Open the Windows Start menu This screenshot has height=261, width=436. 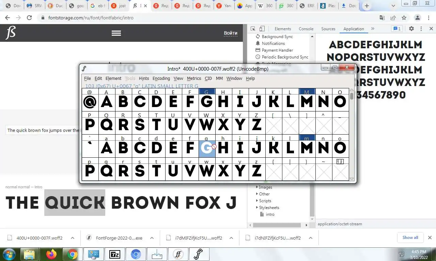(x=9, y=254)
